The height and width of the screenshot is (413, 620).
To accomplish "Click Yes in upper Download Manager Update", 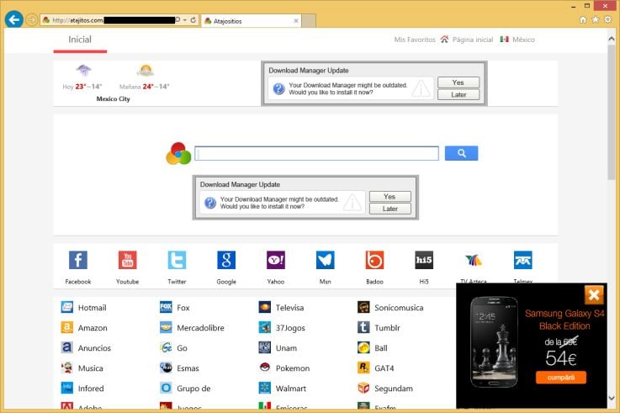I will pyautogui.click(x=458, y=82).
